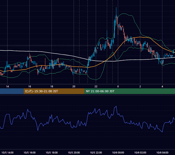Viewport: 175px width, 155px height.
Task: Click the blue session bar before London
Action: 12,91
